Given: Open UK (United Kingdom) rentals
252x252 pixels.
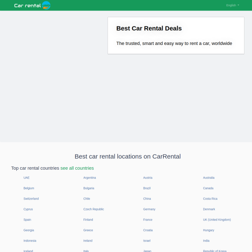Looking at the screenshot, I should (x=217, y=220).
